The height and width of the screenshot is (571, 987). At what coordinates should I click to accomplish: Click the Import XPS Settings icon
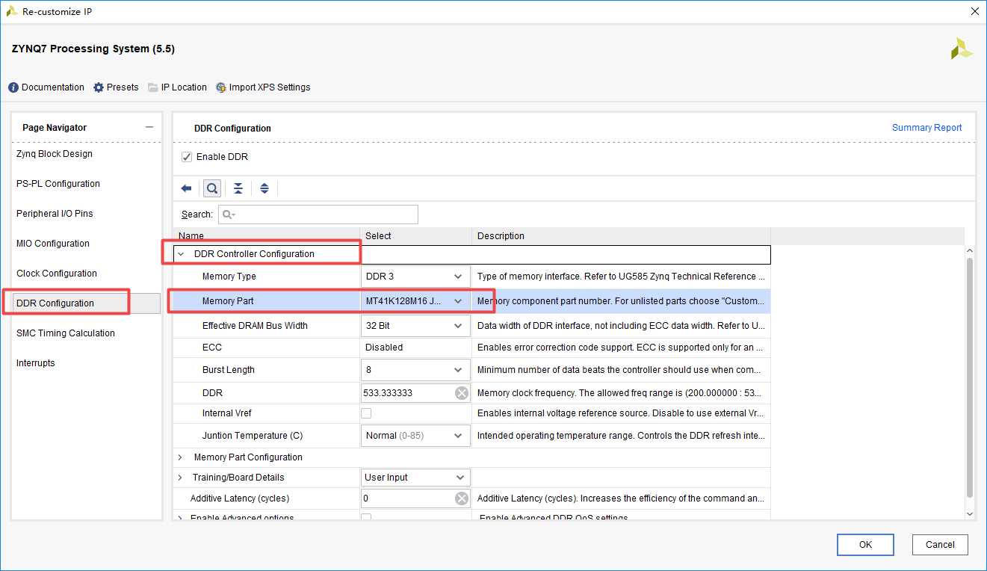221,87
